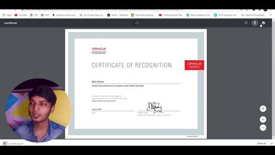The width and height of the screenshot is (275, 155).
Task: Click the ecertificate document title
Action: (x=10, y=23)
